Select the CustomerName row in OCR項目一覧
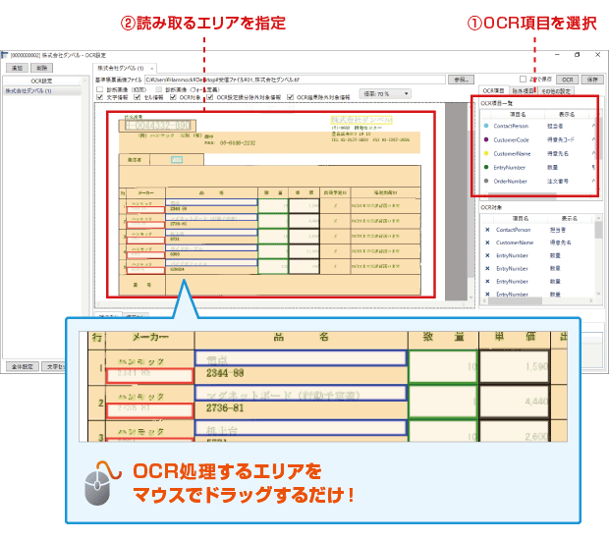 click(538, 153)
